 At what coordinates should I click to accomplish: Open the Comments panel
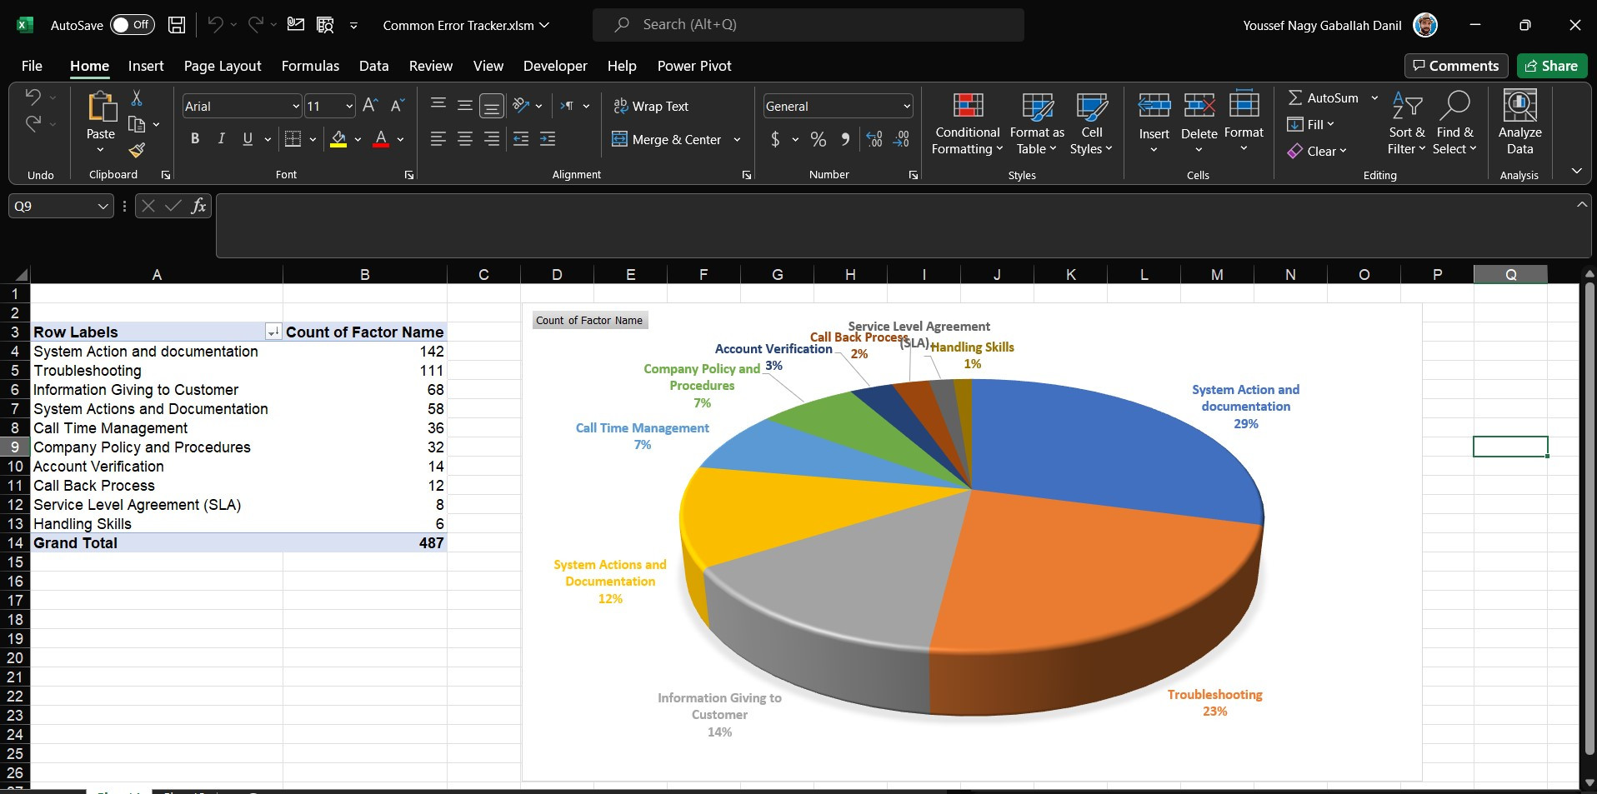point(1454,66)
